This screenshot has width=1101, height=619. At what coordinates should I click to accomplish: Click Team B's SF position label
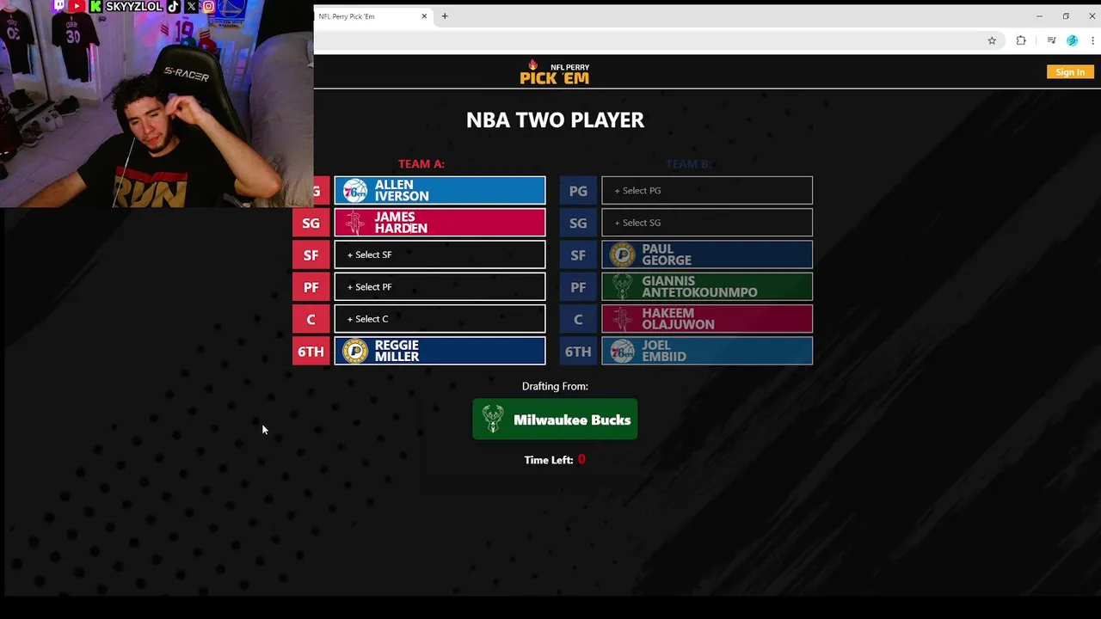(578, 254)
